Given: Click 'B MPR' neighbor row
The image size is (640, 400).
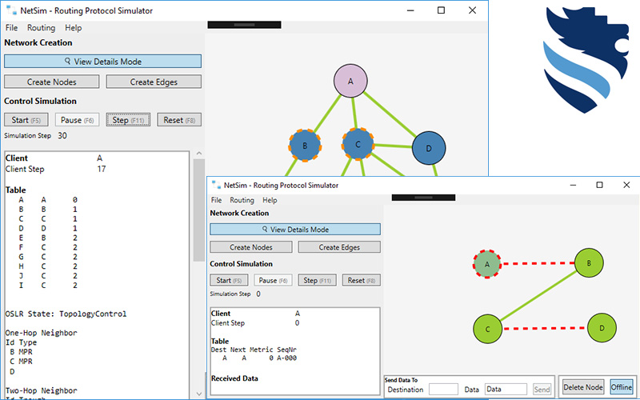Looking at the screenshot, I should [21, 352].
